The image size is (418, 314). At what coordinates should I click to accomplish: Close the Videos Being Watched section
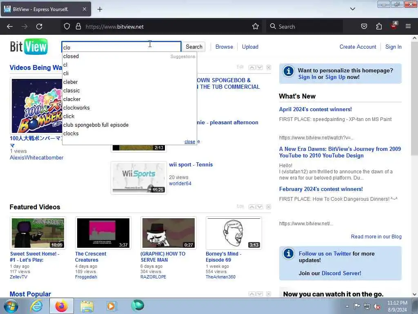(x=269, y=67)
